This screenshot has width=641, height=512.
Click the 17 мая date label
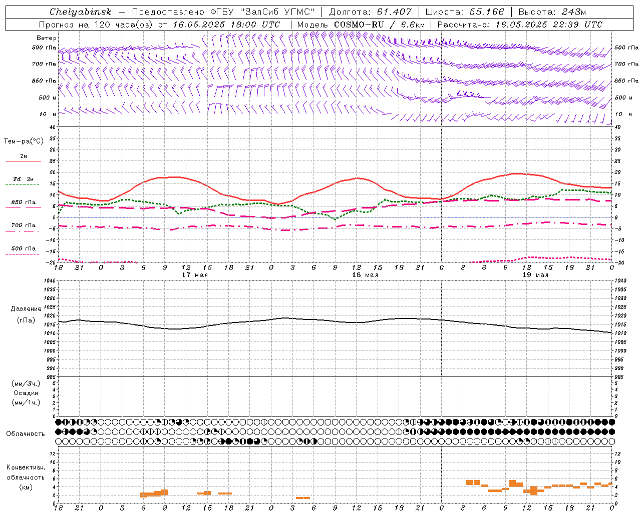(x=195, y=275)
